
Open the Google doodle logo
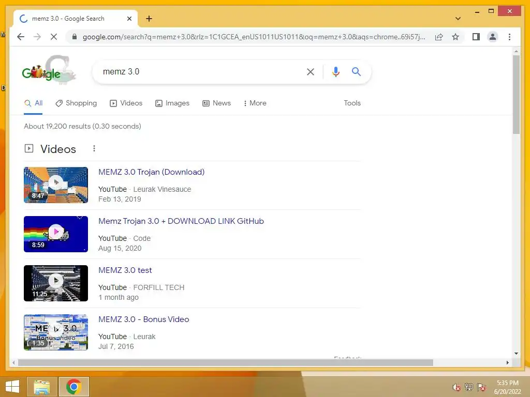tap(49, 70)
